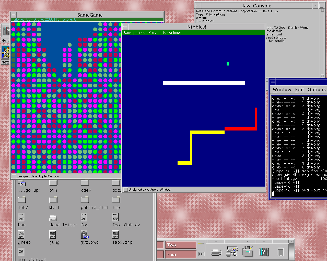Click the Netscape ship wheel desktop icon
The width and height of the screenshot is (327, 261).
[x=6, y=53]
